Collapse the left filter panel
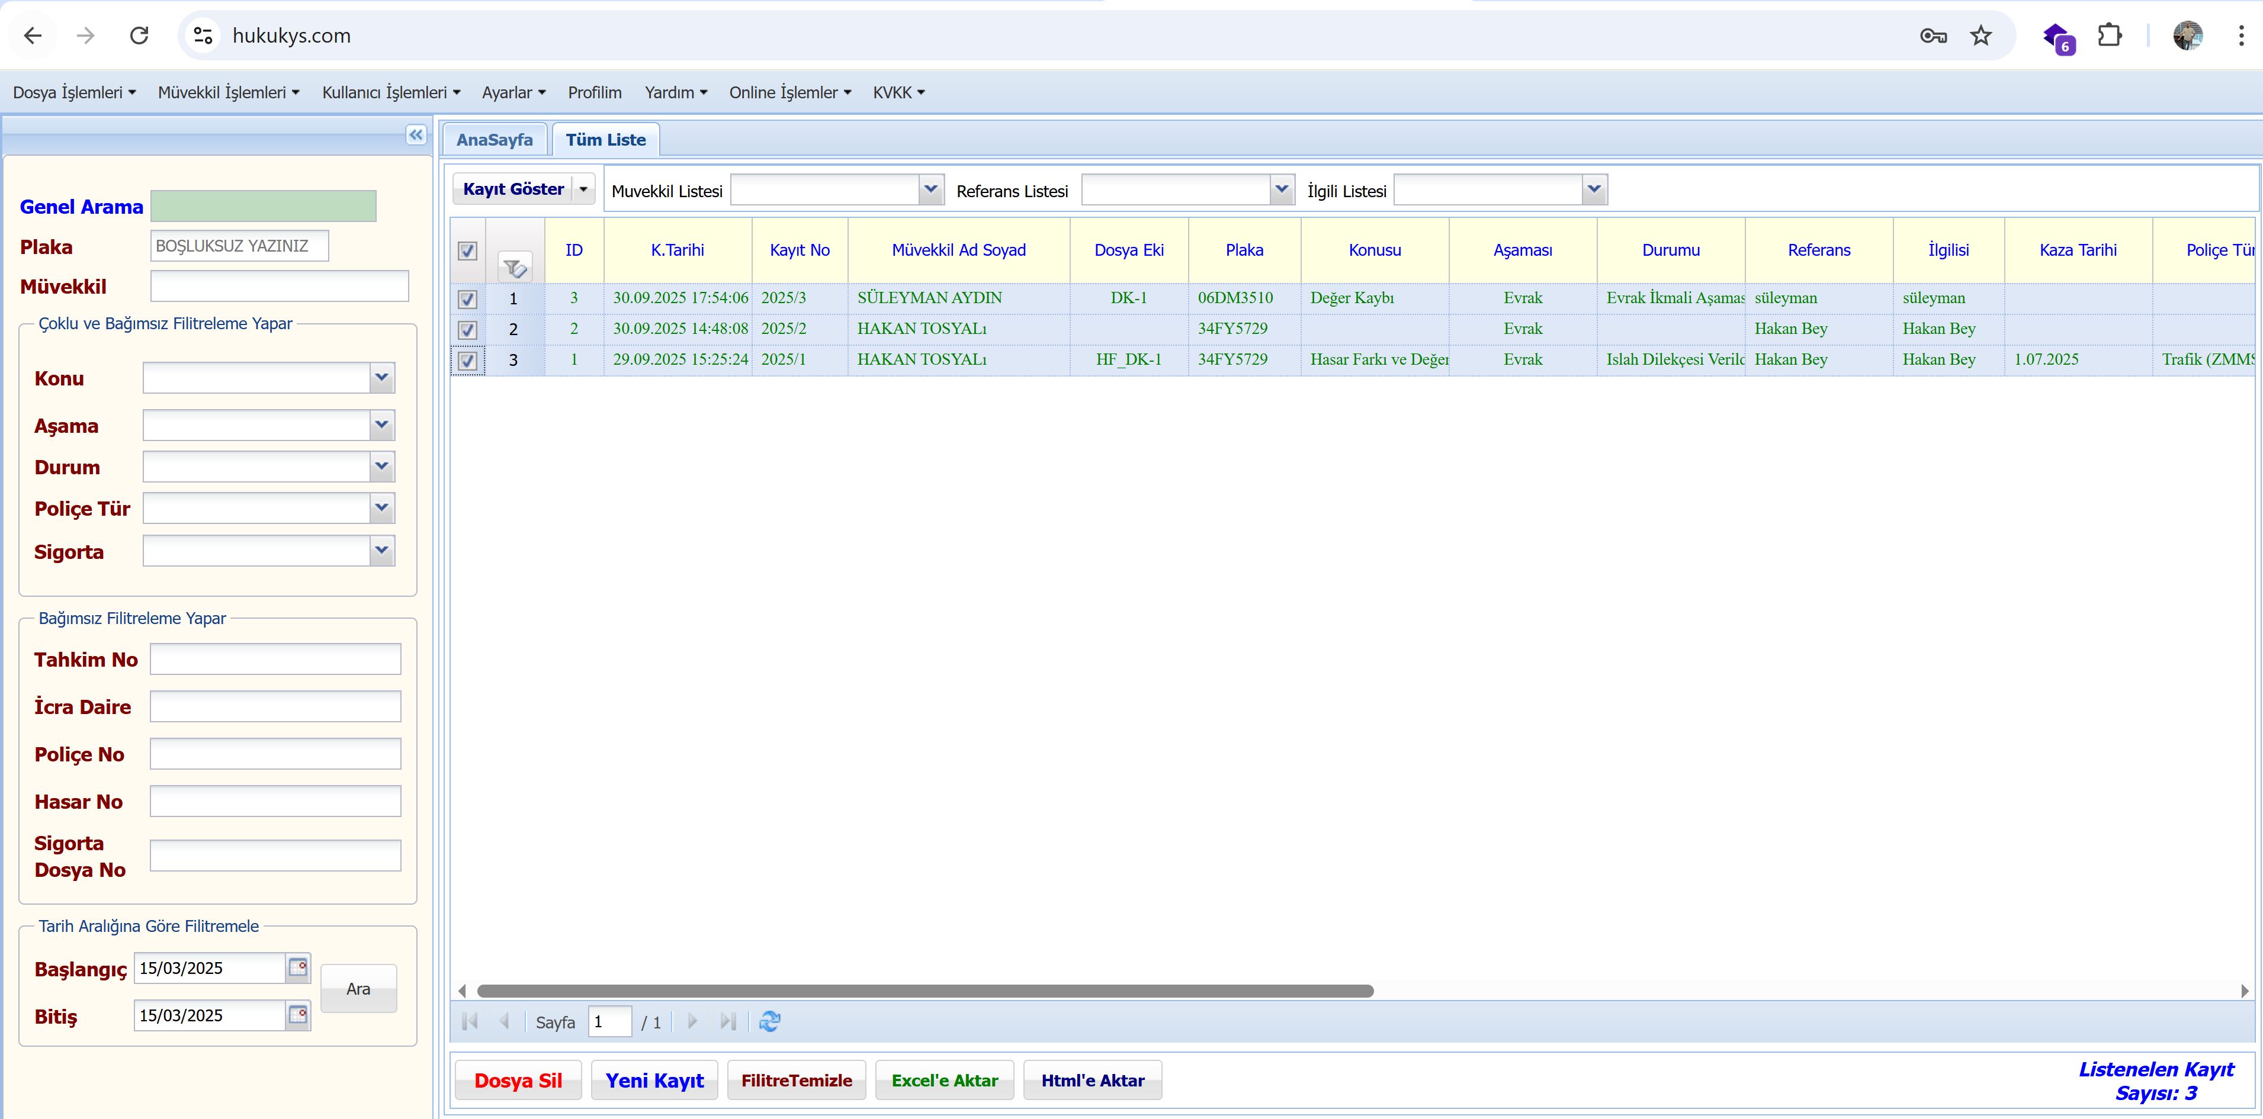The height and width of the screenshot is (1119, 2263). click(416, 134)
